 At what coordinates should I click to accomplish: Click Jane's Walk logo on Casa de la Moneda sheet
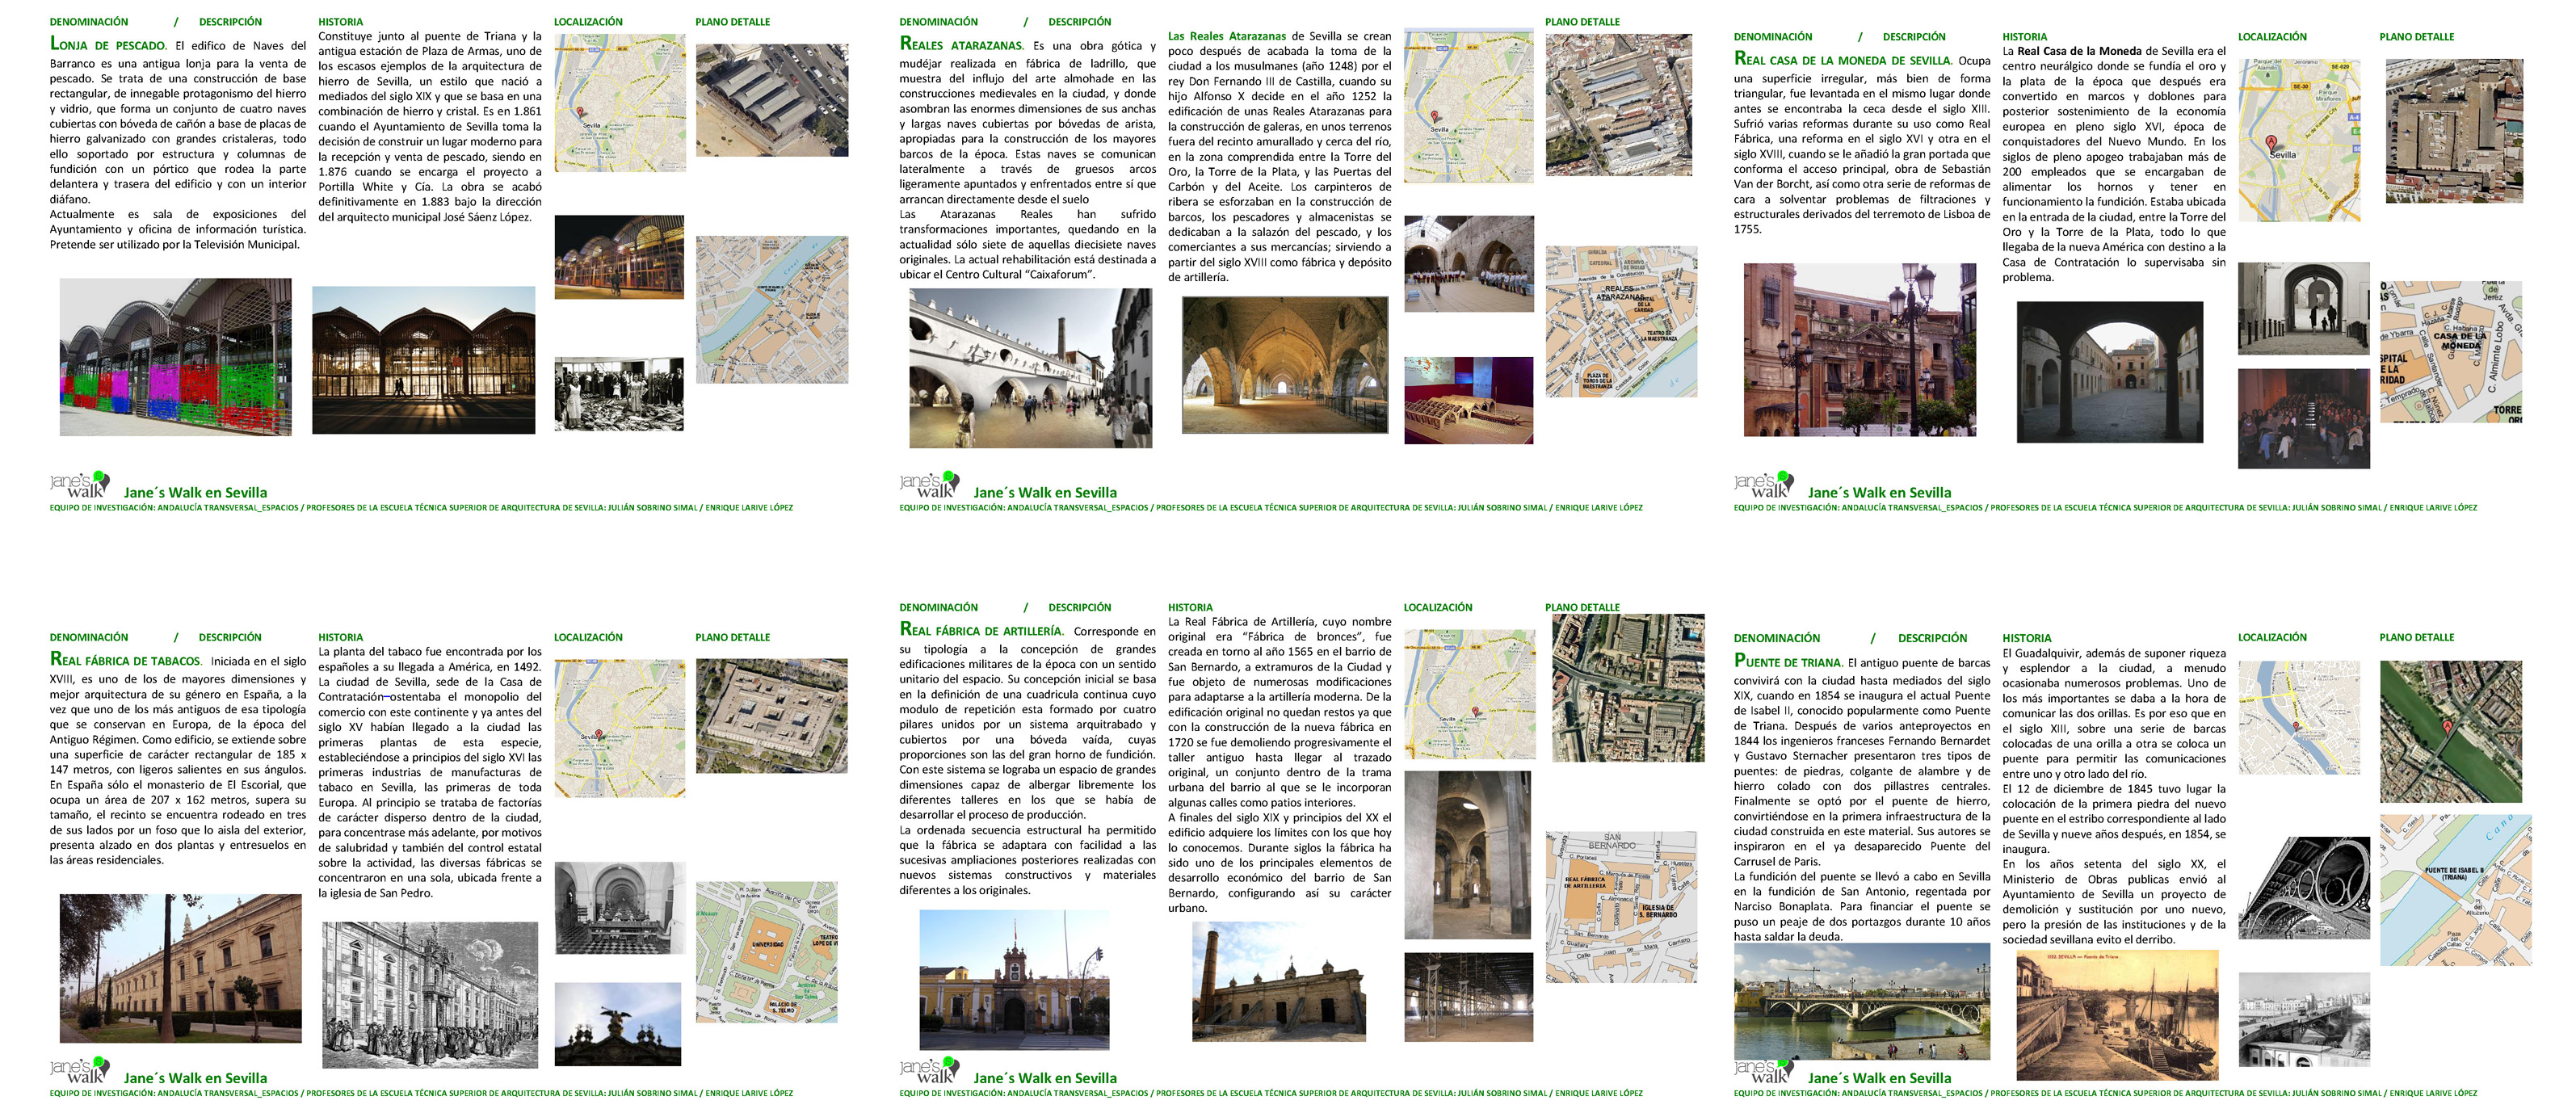[1763, 485]
